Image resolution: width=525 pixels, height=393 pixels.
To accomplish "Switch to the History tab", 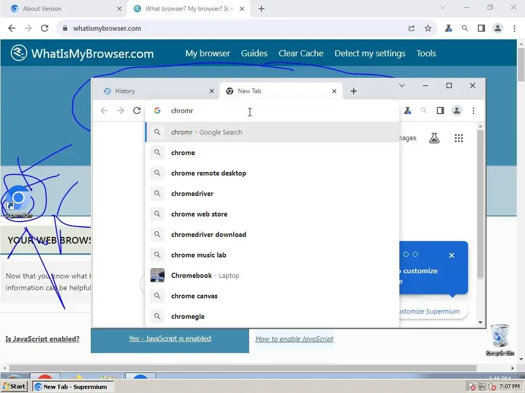I will tap(156, 91).
